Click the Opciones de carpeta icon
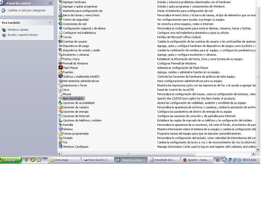265x198 pixels. pyautogui.click(x=61, y=107)
